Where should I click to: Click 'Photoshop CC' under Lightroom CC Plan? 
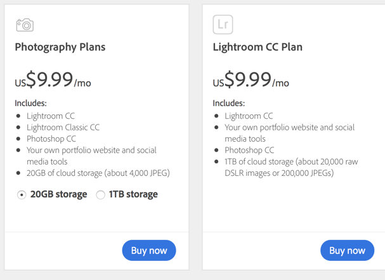click(249, 150)
